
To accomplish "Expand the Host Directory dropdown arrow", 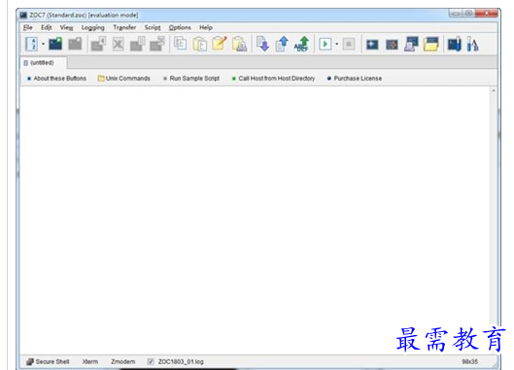I will point(43,44).
